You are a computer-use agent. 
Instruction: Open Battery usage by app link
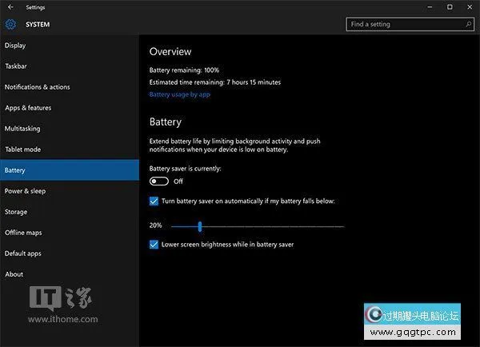pos(180,94)
